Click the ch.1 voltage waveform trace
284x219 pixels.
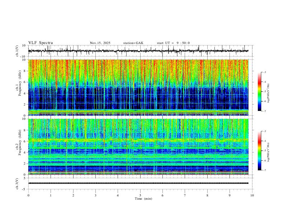coord(138,51)
